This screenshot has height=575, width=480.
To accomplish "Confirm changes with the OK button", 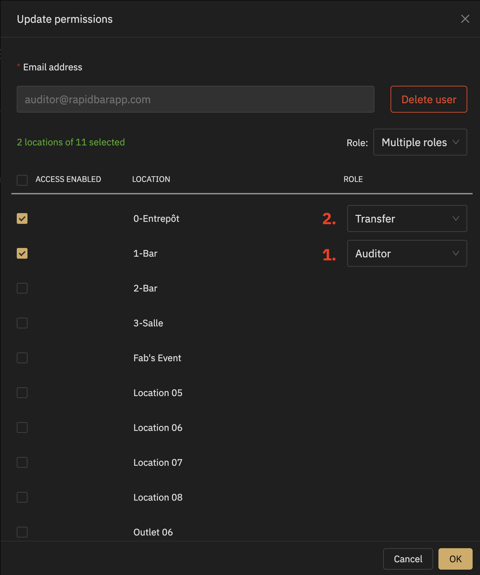I will (455, 559).
